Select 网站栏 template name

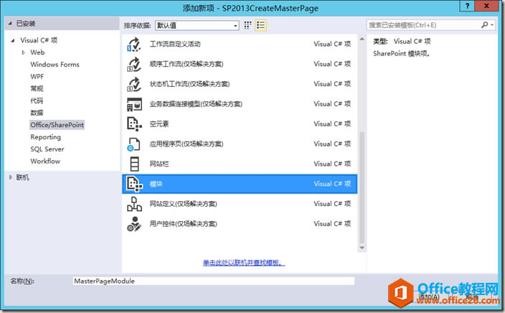point(159,164)
